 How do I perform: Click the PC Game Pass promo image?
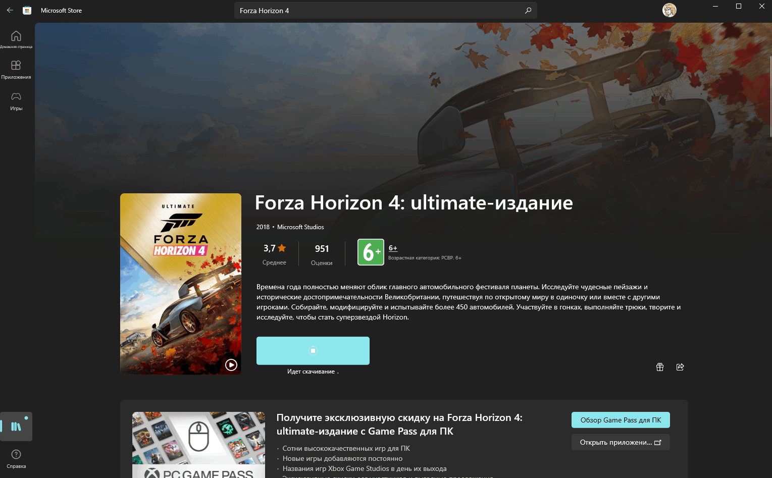[x=198, y=445]
